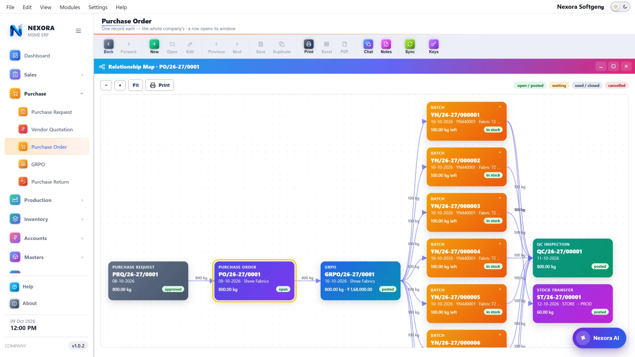Open the Help menu

[121, 7]
